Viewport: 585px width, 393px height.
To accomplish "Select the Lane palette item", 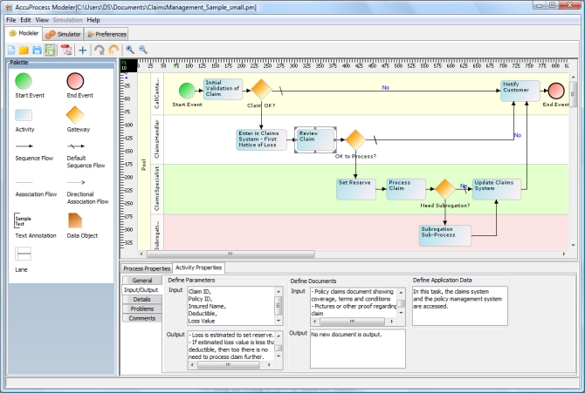I will coord(23,254).
